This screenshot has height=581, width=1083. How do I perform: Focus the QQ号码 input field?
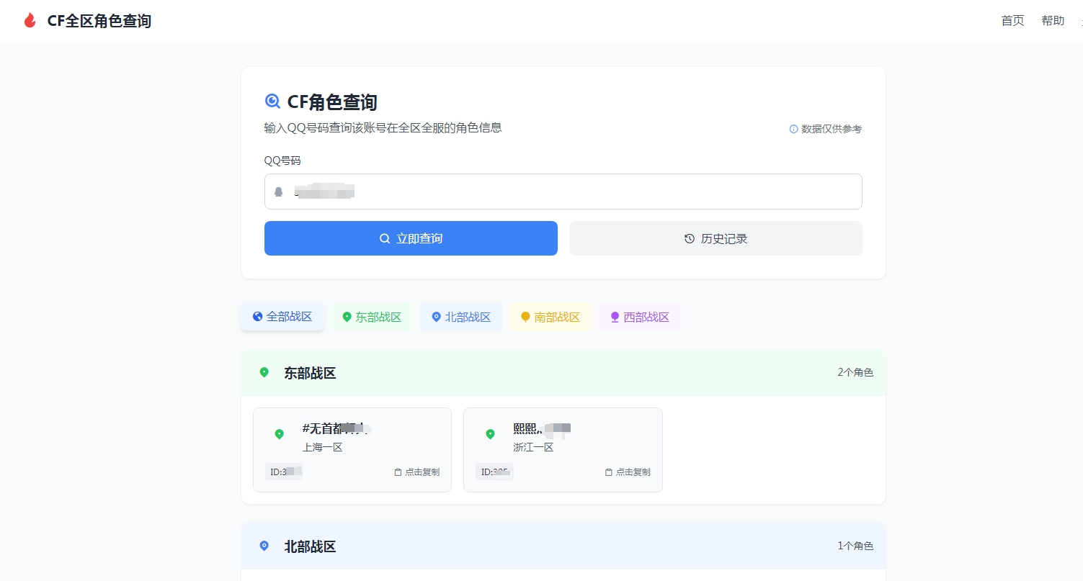[563, 192]
